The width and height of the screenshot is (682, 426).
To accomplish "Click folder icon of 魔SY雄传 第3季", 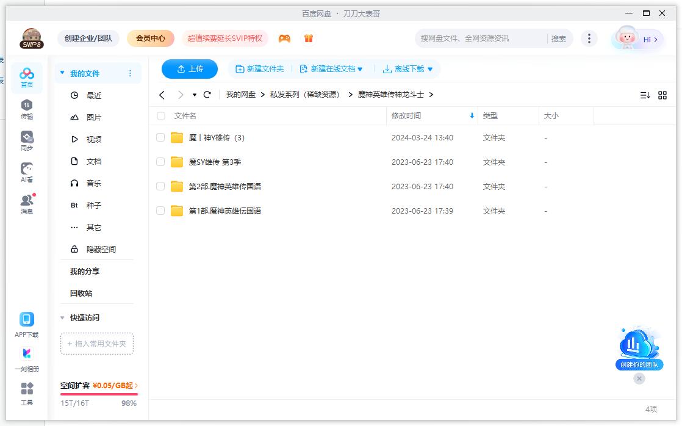I will click(176, 162).
